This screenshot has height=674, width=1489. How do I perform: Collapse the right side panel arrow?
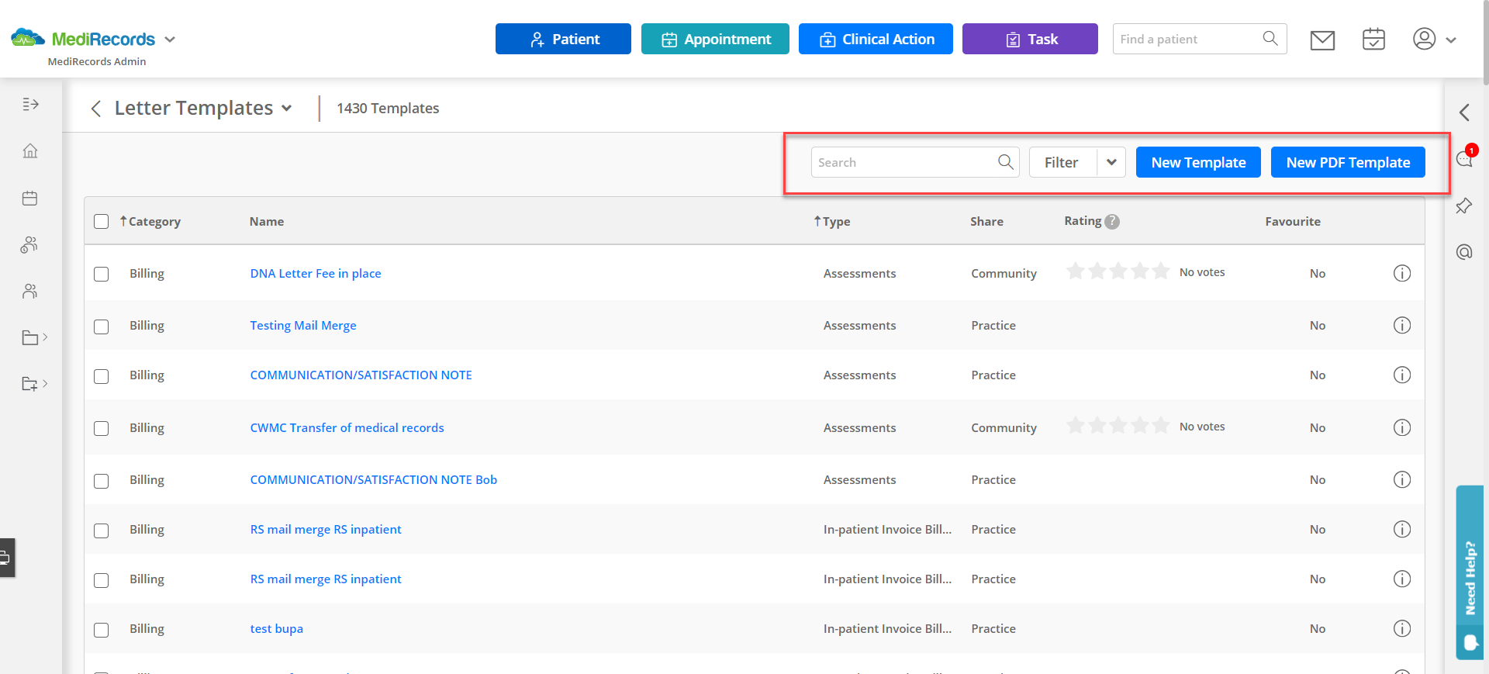pos(1464,112)
